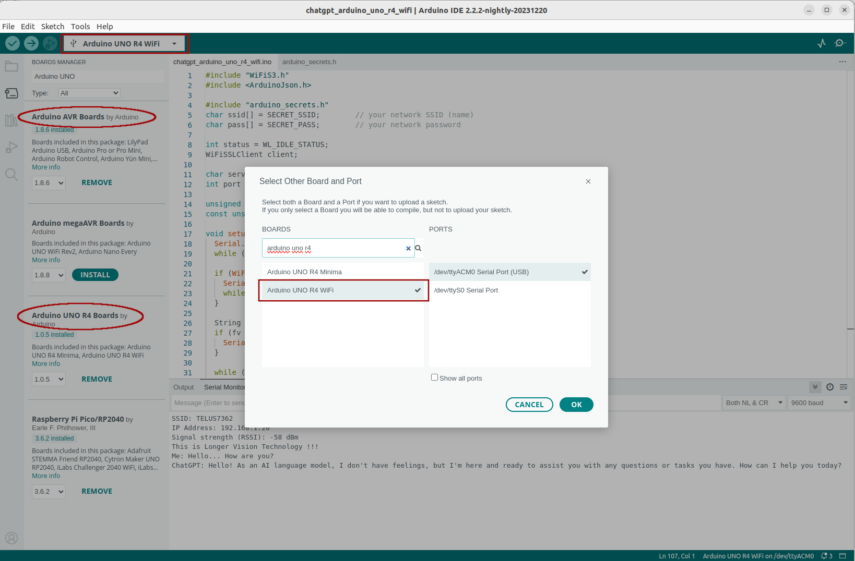
Task: Click OK button in board dialog
Action: click(576, 405)
